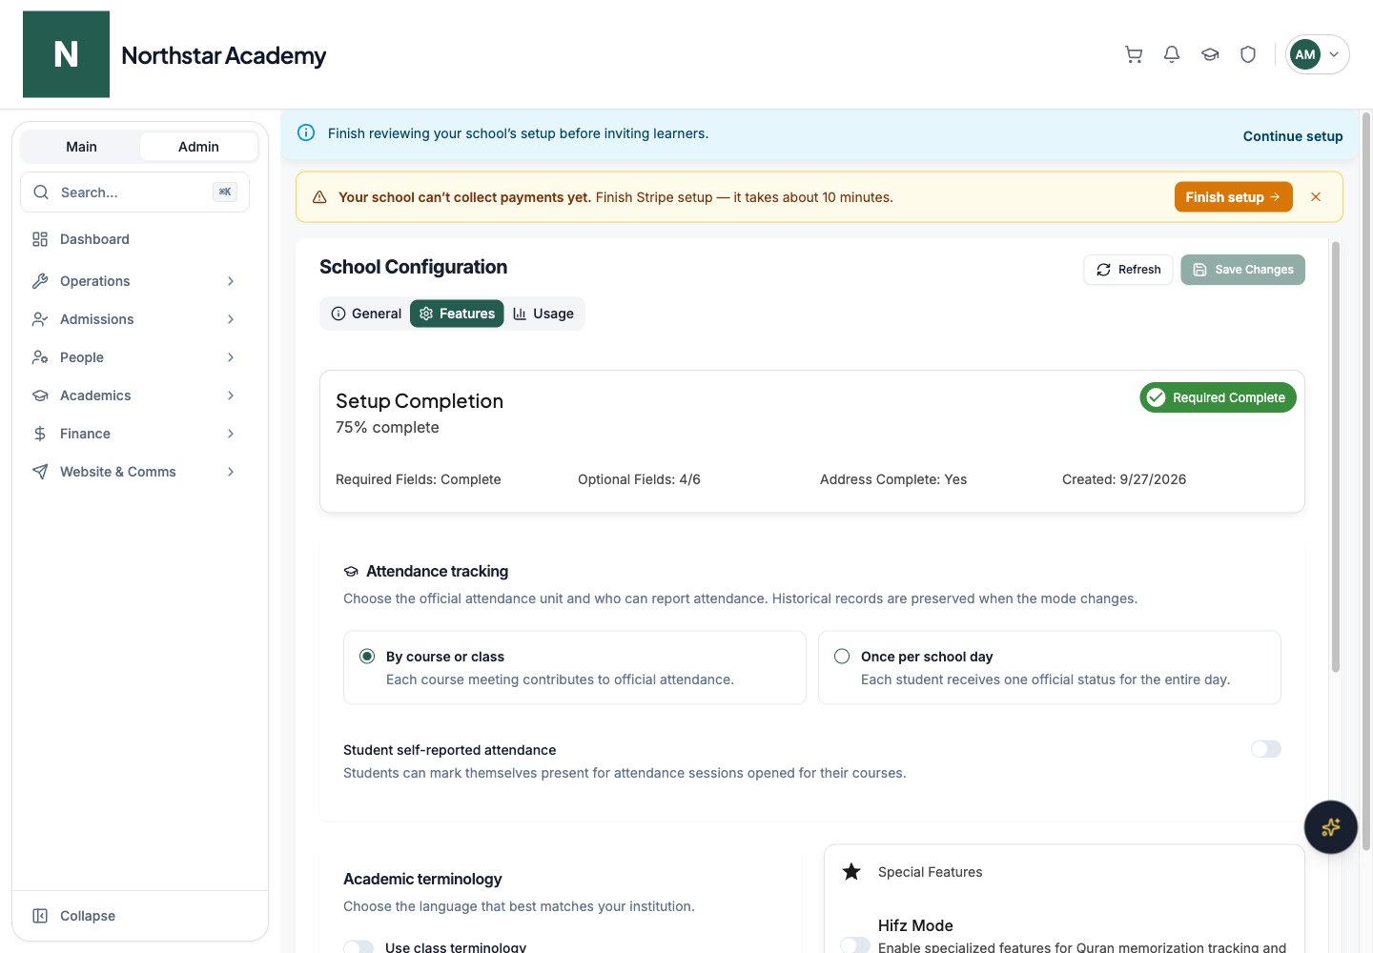Image resolution: width=1373 pixels, height=953 pixels.
Task: Toggle student self-reported attendance
Action: click(1266, 749)
